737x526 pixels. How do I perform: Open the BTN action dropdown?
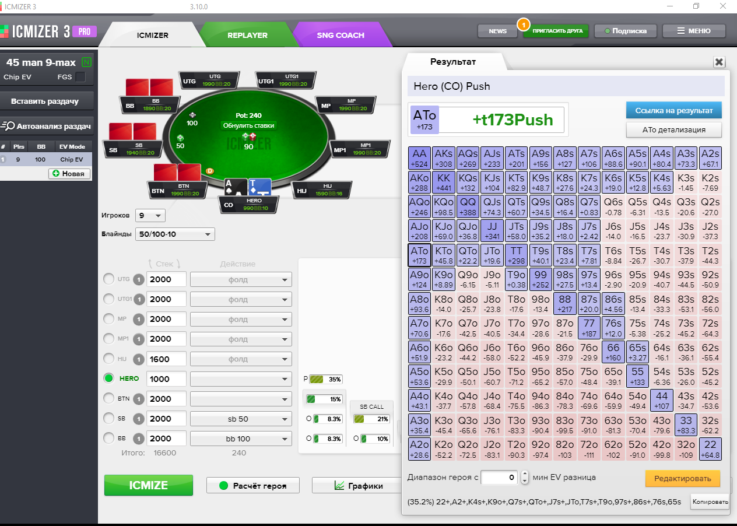tap(241, 399)
